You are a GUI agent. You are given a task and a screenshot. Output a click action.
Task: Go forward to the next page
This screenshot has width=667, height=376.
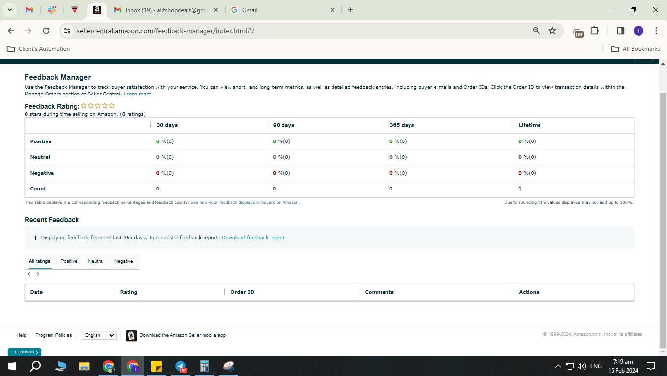(x=28, y=31)
